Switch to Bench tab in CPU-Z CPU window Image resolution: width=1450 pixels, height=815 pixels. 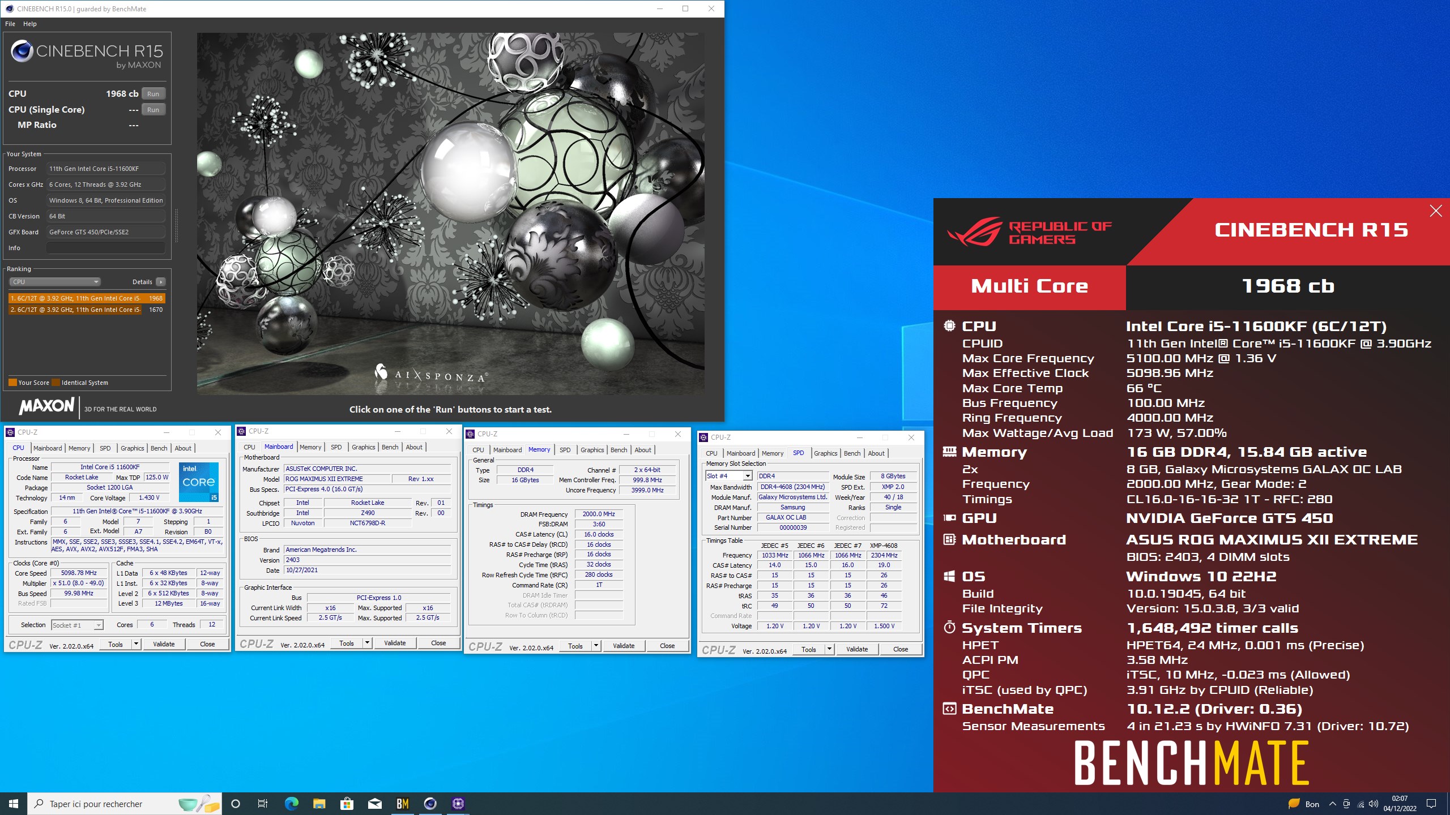[159, 448]
